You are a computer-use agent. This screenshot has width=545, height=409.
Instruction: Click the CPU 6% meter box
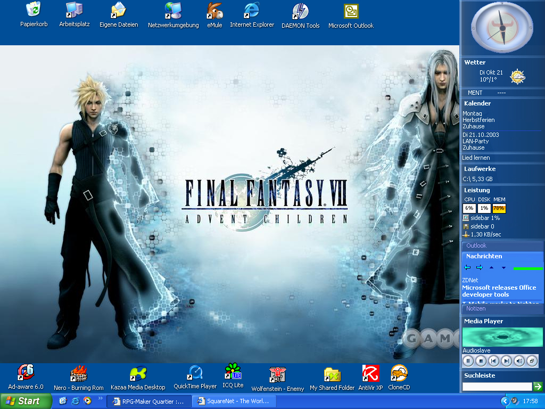click(469, 208)
